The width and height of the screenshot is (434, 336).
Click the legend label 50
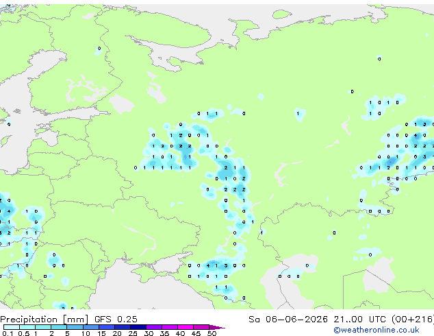pos(212,333)
